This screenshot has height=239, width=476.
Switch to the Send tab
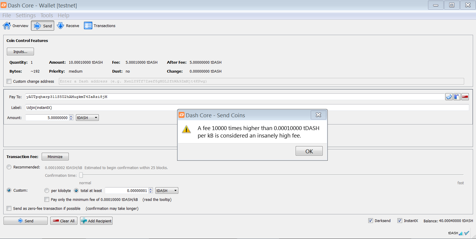(43, 26)
